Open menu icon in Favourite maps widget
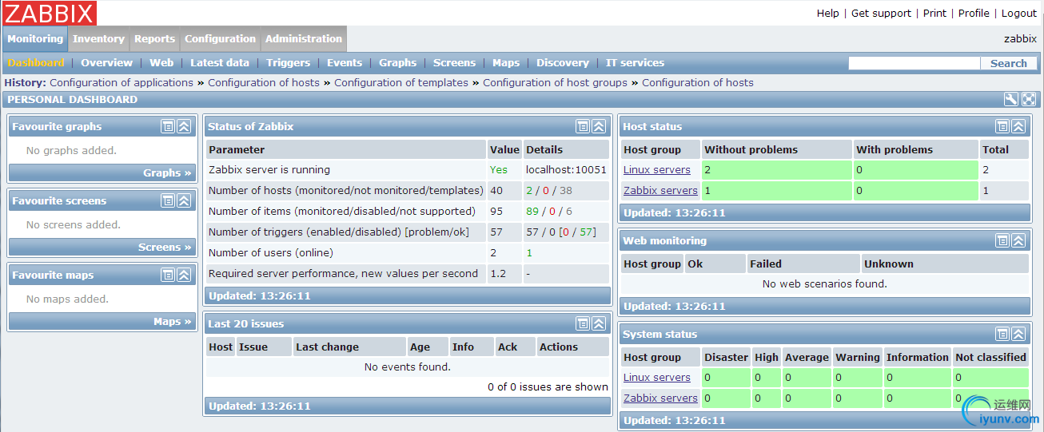 point(168,275)
